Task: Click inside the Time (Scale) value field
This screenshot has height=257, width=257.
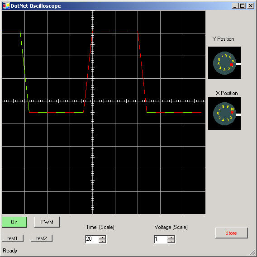Action: coord(92,239)
